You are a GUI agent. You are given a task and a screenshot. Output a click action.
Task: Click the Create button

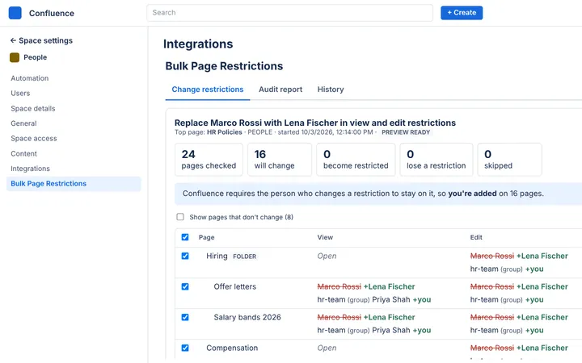point(462,13)
